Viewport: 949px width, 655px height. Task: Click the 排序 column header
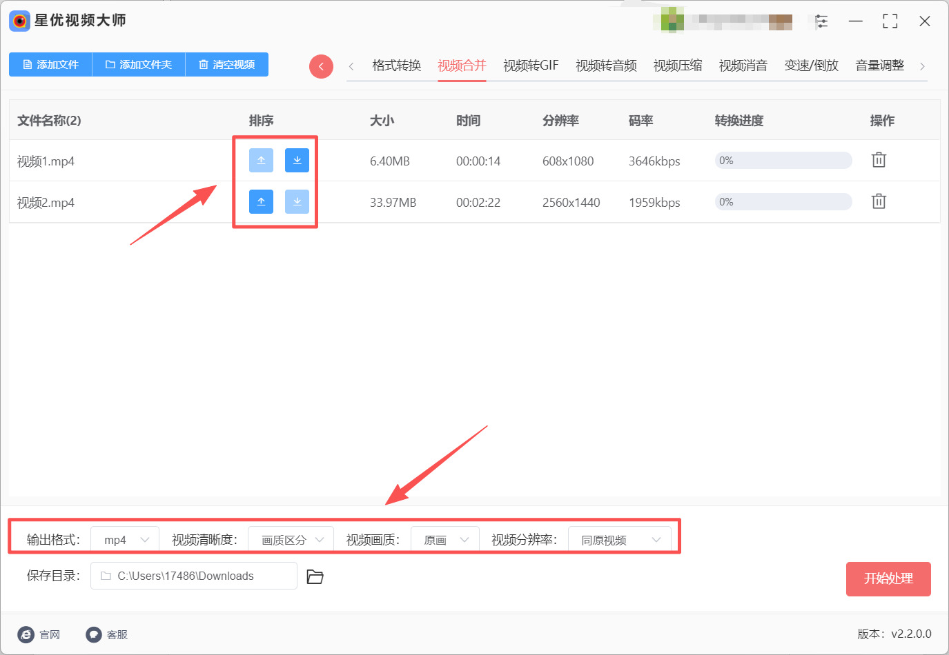tap(262, 121)
